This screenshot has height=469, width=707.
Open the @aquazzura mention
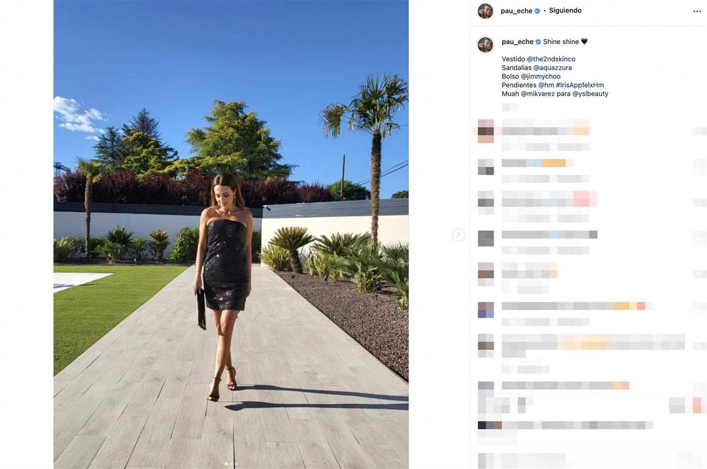tap(553, 68)
